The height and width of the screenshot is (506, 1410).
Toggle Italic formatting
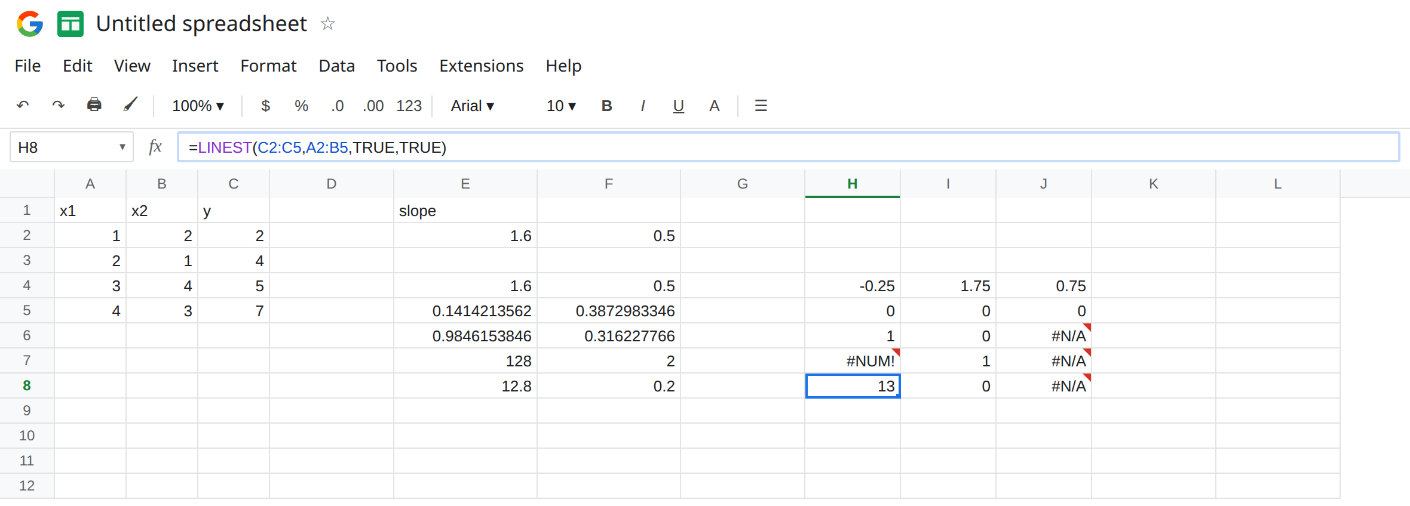click(643, 106)
